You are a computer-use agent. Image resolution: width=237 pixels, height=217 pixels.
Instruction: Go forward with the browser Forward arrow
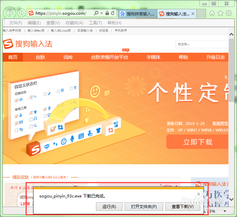tap(21, 13)
